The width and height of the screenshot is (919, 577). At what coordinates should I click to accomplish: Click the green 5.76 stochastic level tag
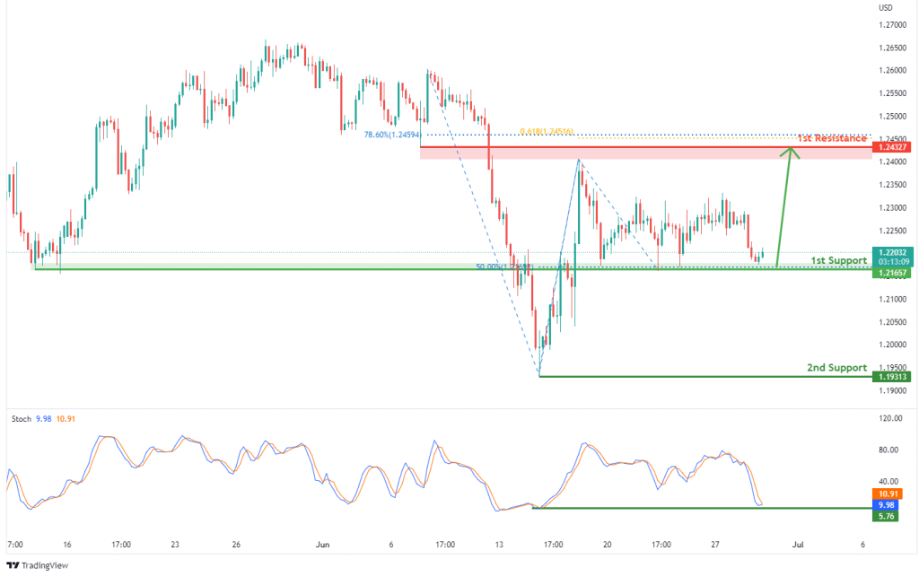tap(885, 516)
